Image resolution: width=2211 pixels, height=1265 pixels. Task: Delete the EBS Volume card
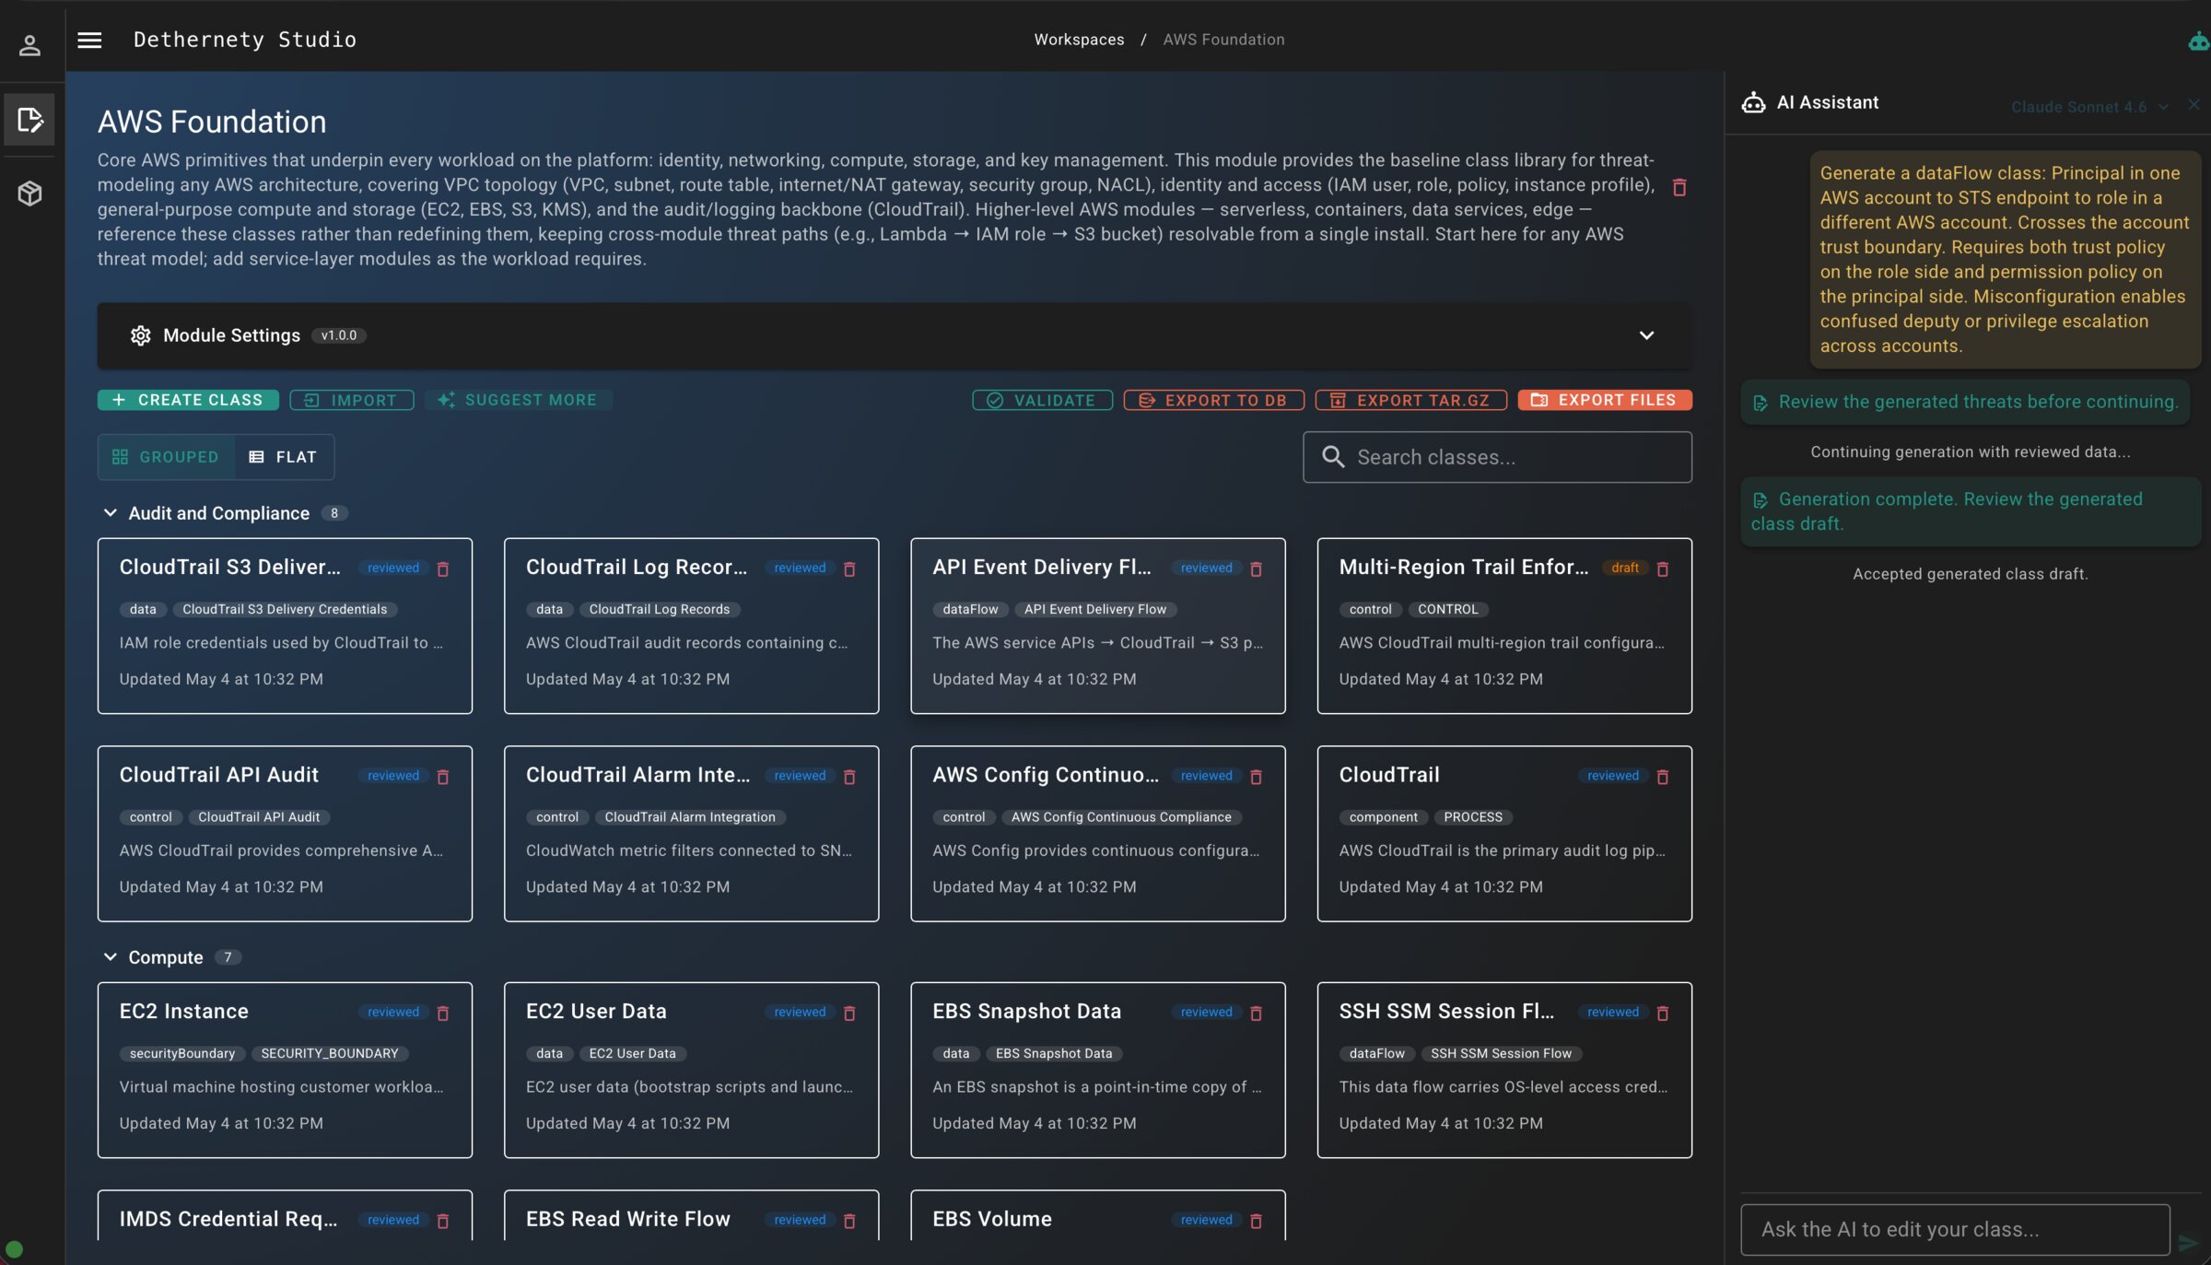pos(1256,1221)
